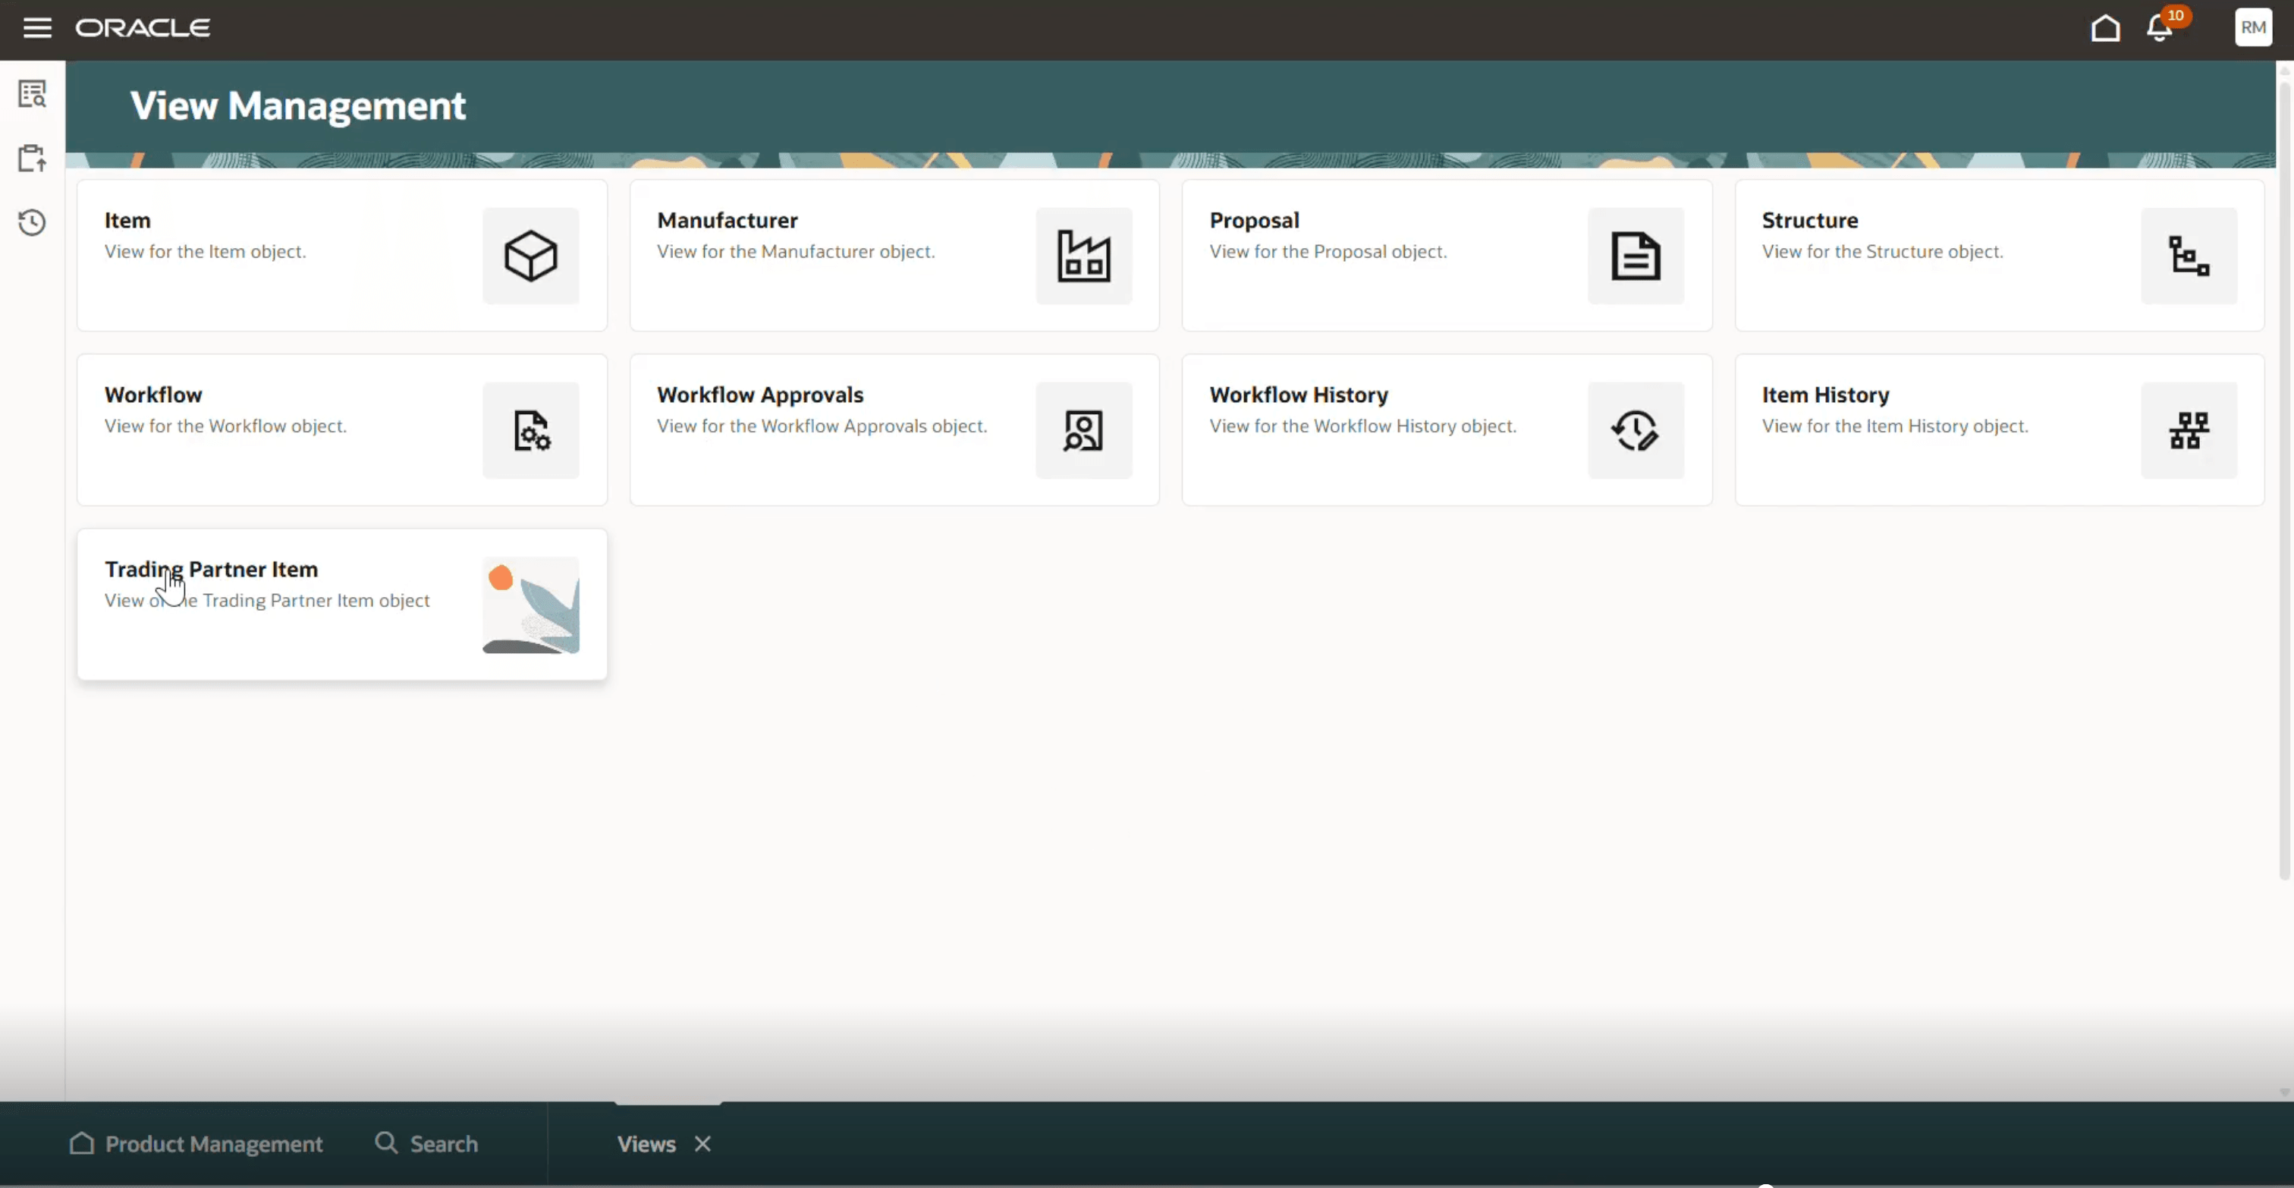Click the Oracle logo
Image resolution: width=2294 pixels, height=1188 pixels.
pos(143,27)
